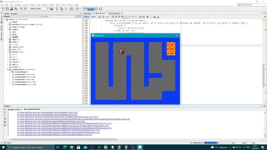Select the running : boolean field in Navigator
Screen dimensions: 267x150
coord(18,47)
